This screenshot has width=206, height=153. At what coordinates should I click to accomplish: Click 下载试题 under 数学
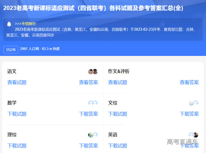click(x=17, y=114)
